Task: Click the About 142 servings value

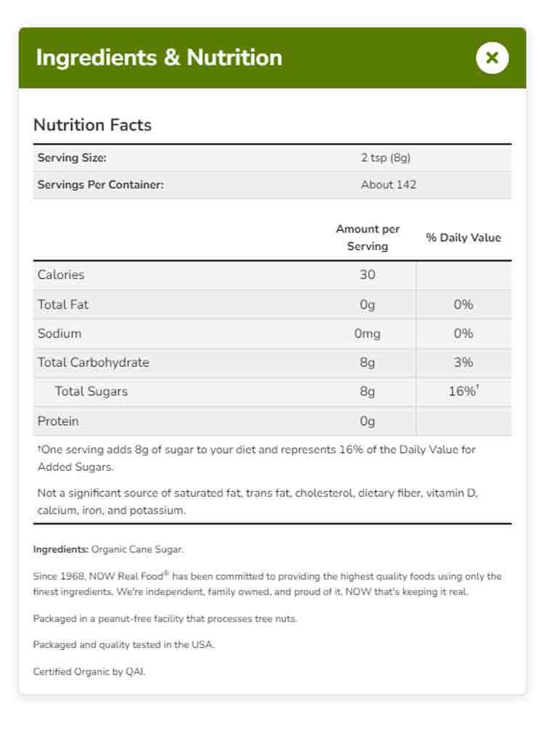Action: (388, 184)
